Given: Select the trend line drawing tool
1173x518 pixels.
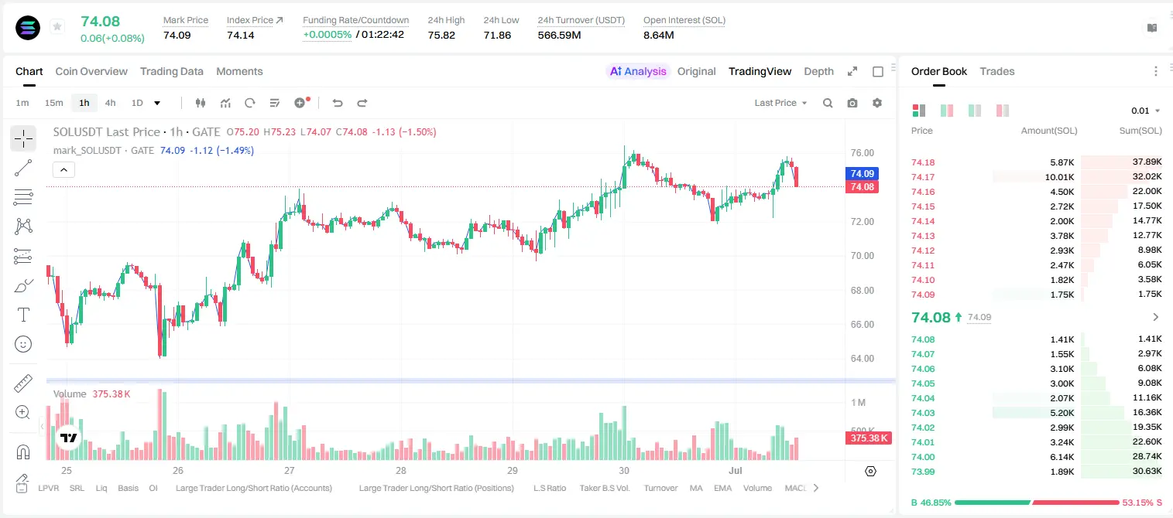Looking at the screenshot, I should pos(23,168).
